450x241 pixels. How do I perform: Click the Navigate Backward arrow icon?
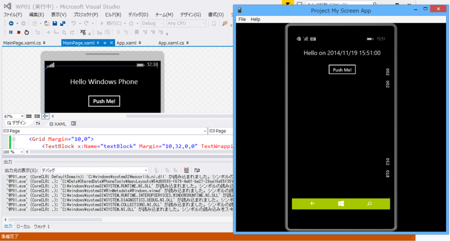(11, 23)
